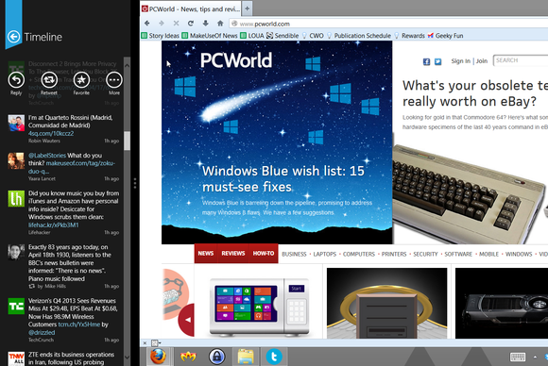Click the snap view divider handle
This screenshot has width=548, height=366.
tap(135, 183)
